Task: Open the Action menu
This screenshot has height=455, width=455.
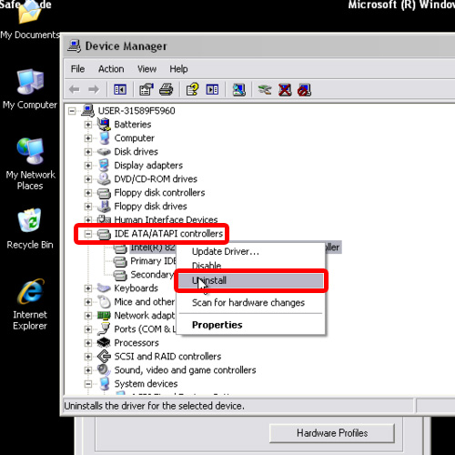Action: (x=111, y=69)
